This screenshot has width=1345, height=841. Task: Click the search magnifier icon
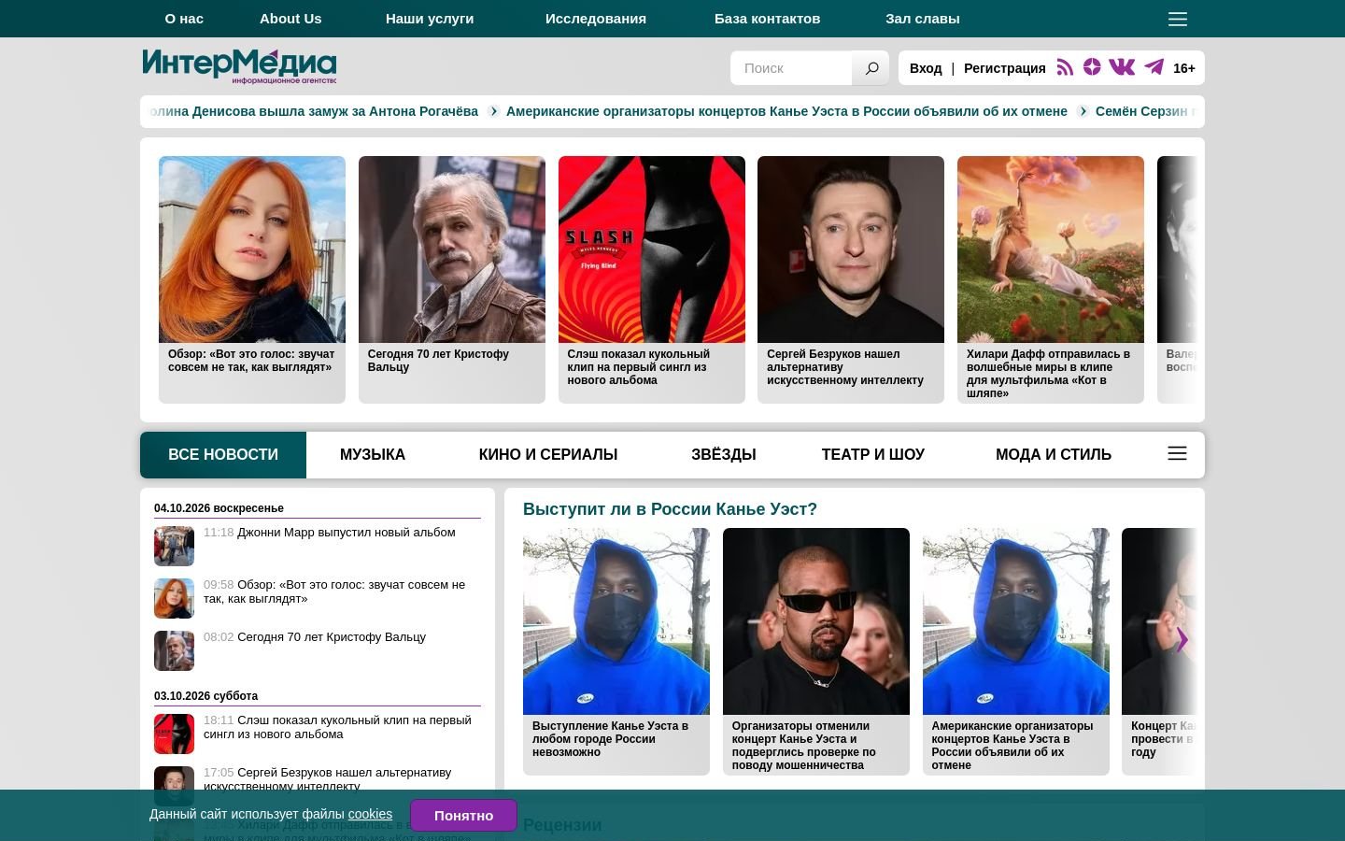point(871,68)
